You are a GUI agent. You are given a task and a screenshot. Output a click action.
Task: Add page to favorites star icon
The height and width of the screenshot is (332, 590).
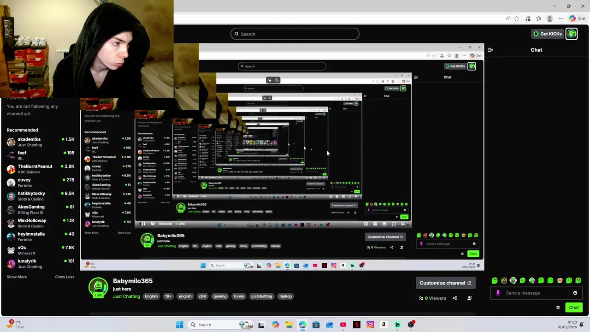[x=517, y=18]
